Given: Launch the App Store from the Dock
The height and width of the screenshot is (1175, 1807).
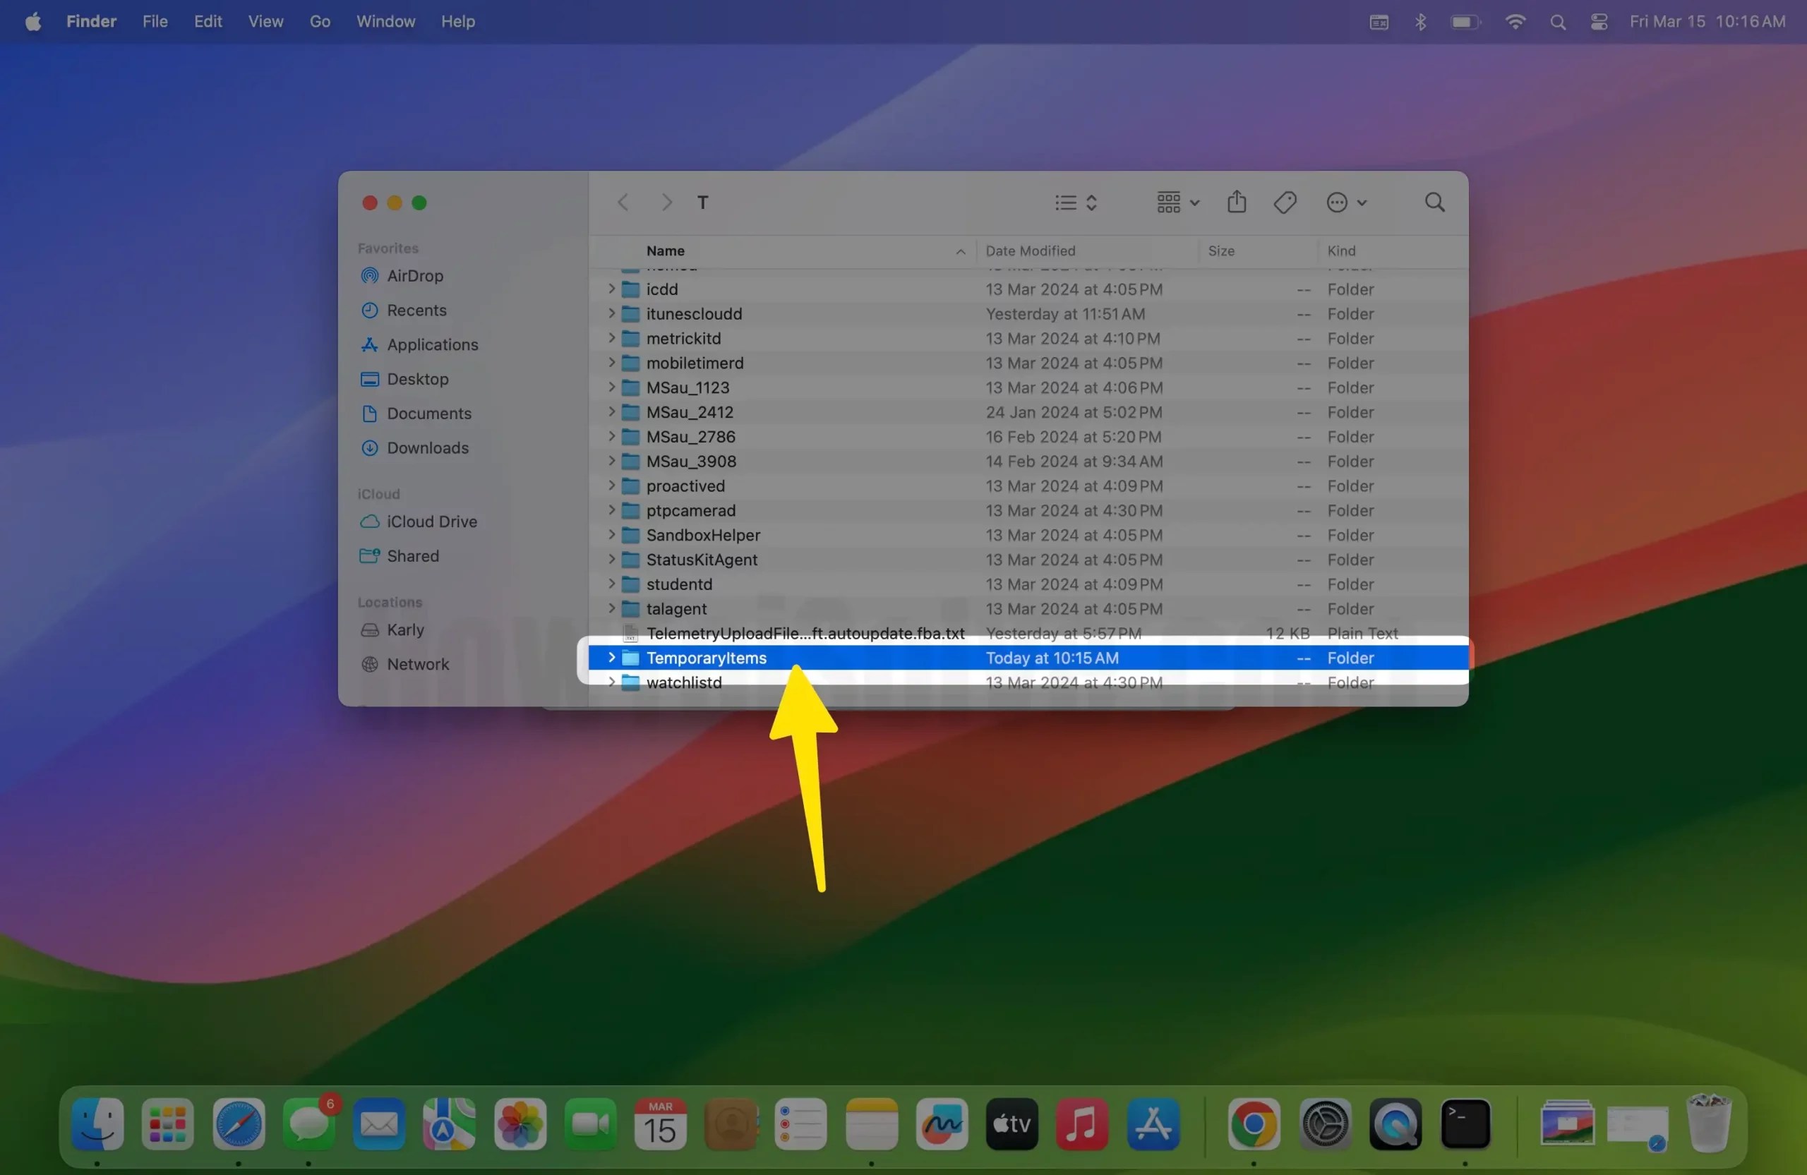Looking at the screenshot, I should tap(1153, 1124).
